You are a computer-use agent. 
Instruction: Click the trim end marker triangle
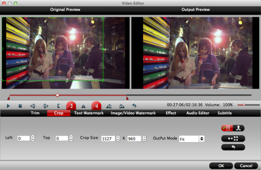click(127, 98)
